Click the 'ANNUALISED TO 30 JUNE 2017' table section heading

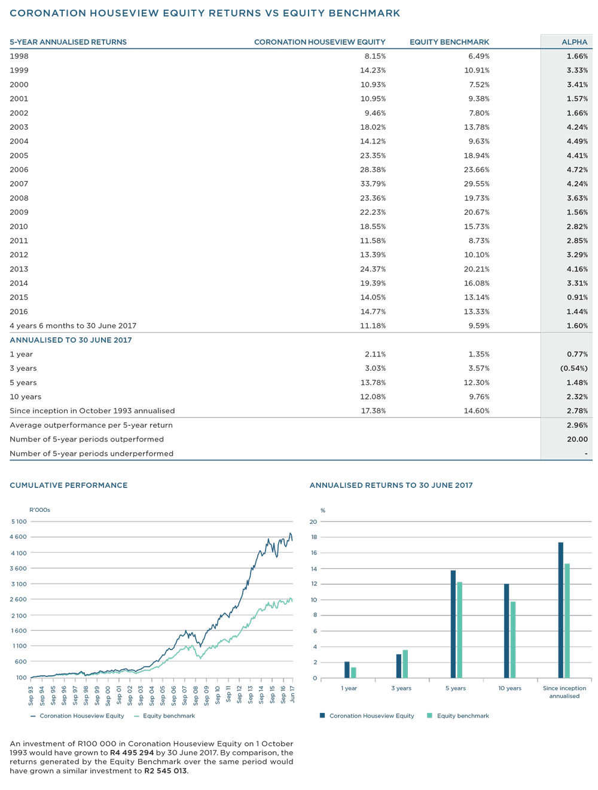[71, 340]
